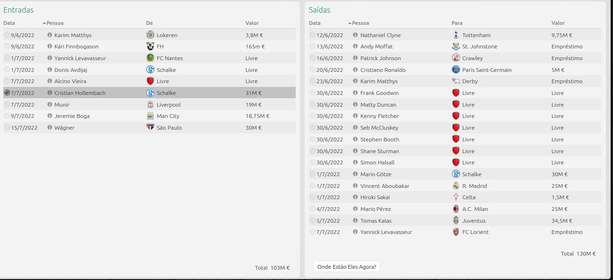Toggle the checkmark for Mario Pérez row
This screenshot has height=280, width=613.
(x=313, y=209)
